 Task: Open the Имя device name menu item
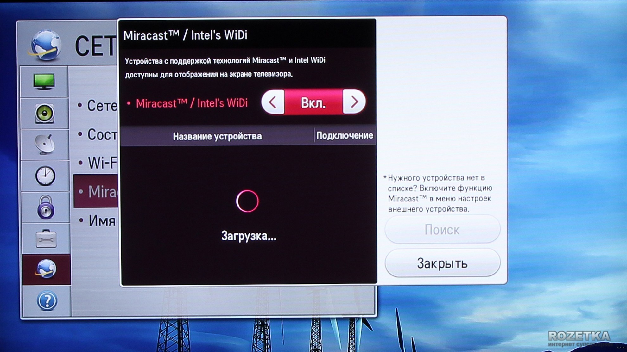click(101, 221)
